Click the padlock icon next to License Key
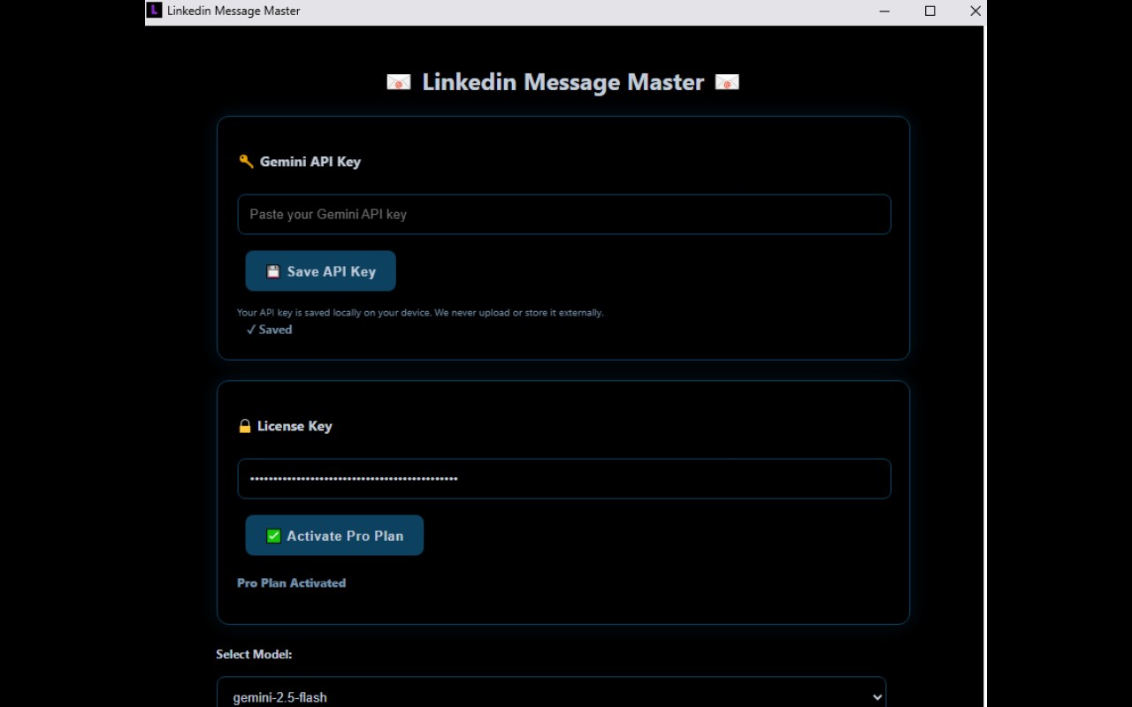This screenshot has width=1132, height=707. click(245, 426)
